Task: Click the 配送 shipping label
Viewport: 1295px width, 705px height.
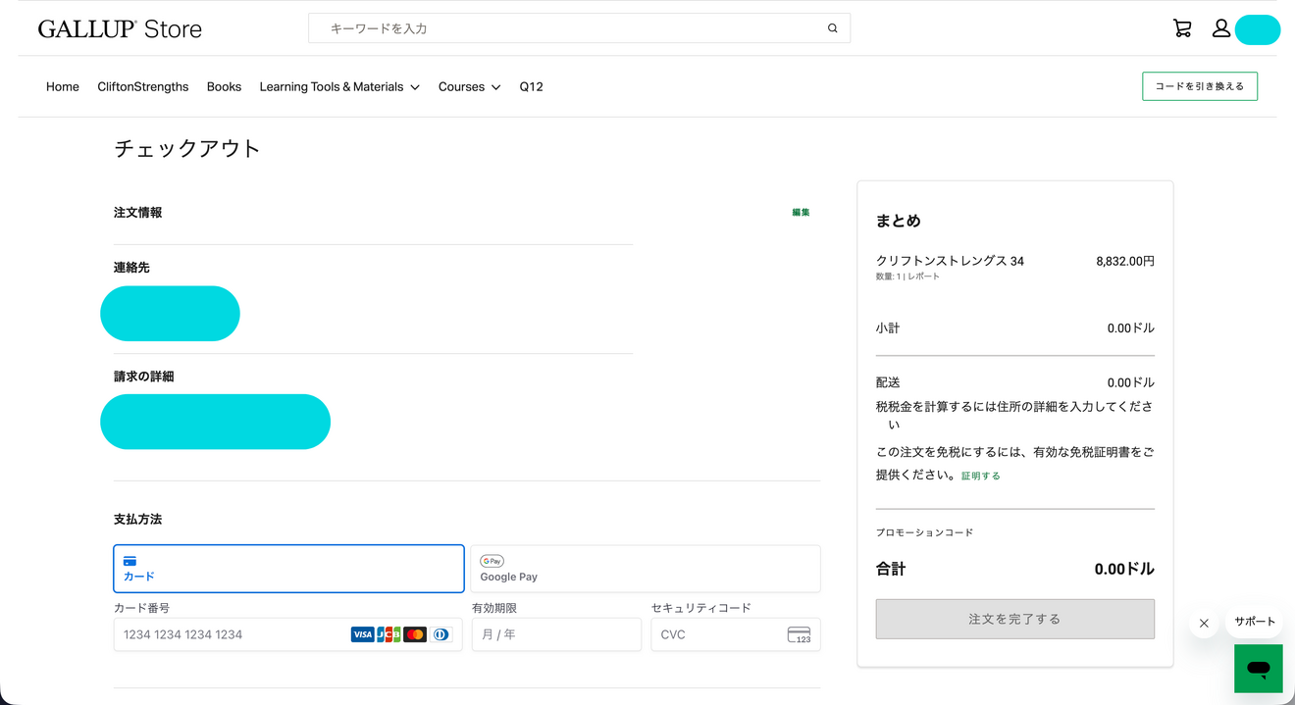Action: pos(888,382)
